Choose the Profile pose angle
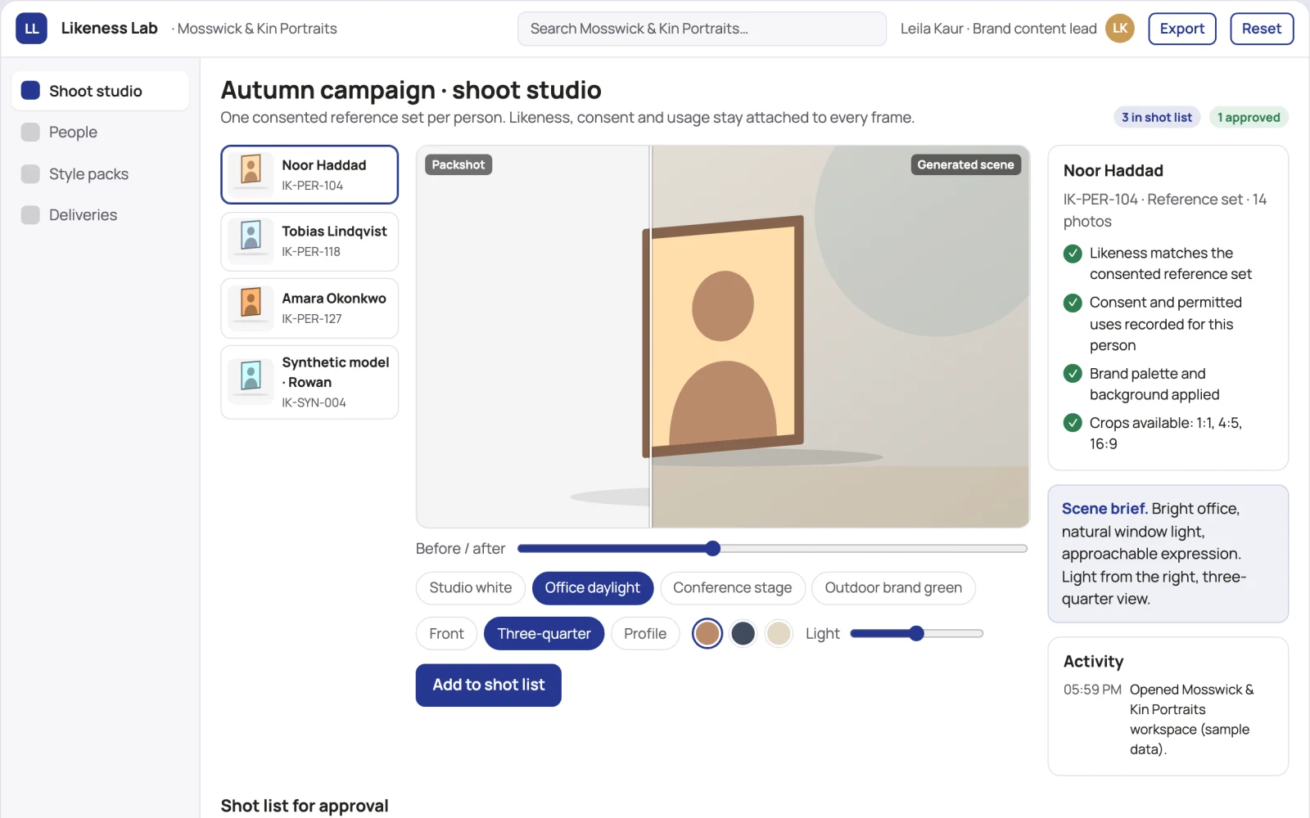Viewport: 1310px width, 818px height. coord(645,634)
